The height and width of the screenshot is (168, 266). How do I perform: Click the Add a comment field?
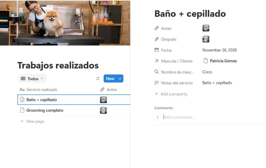coord(179,117)
